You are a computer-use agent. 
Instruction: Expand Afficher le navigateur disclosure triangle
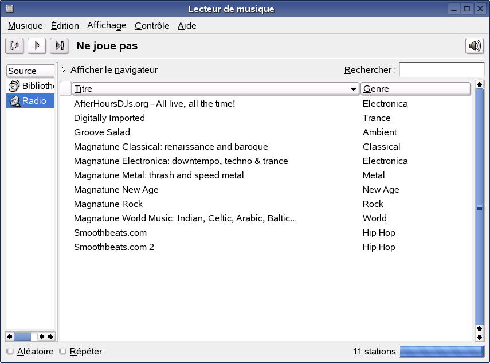(64, 70)
